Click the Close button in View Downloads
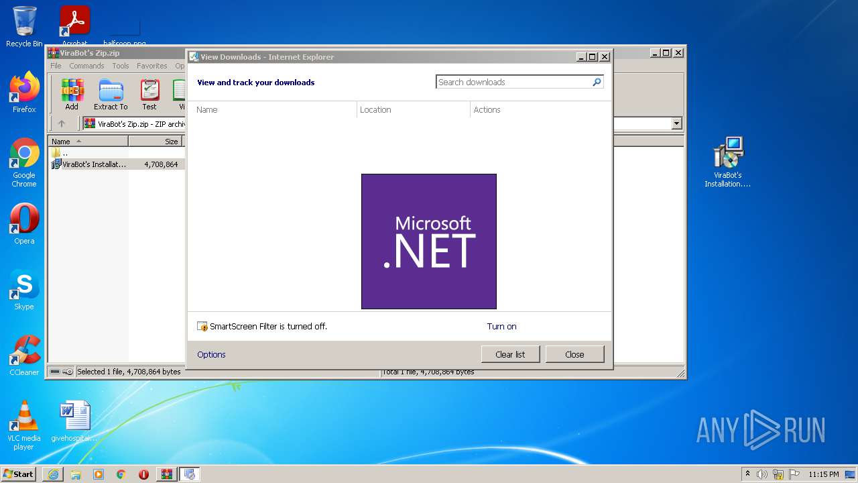 point(574,354)
